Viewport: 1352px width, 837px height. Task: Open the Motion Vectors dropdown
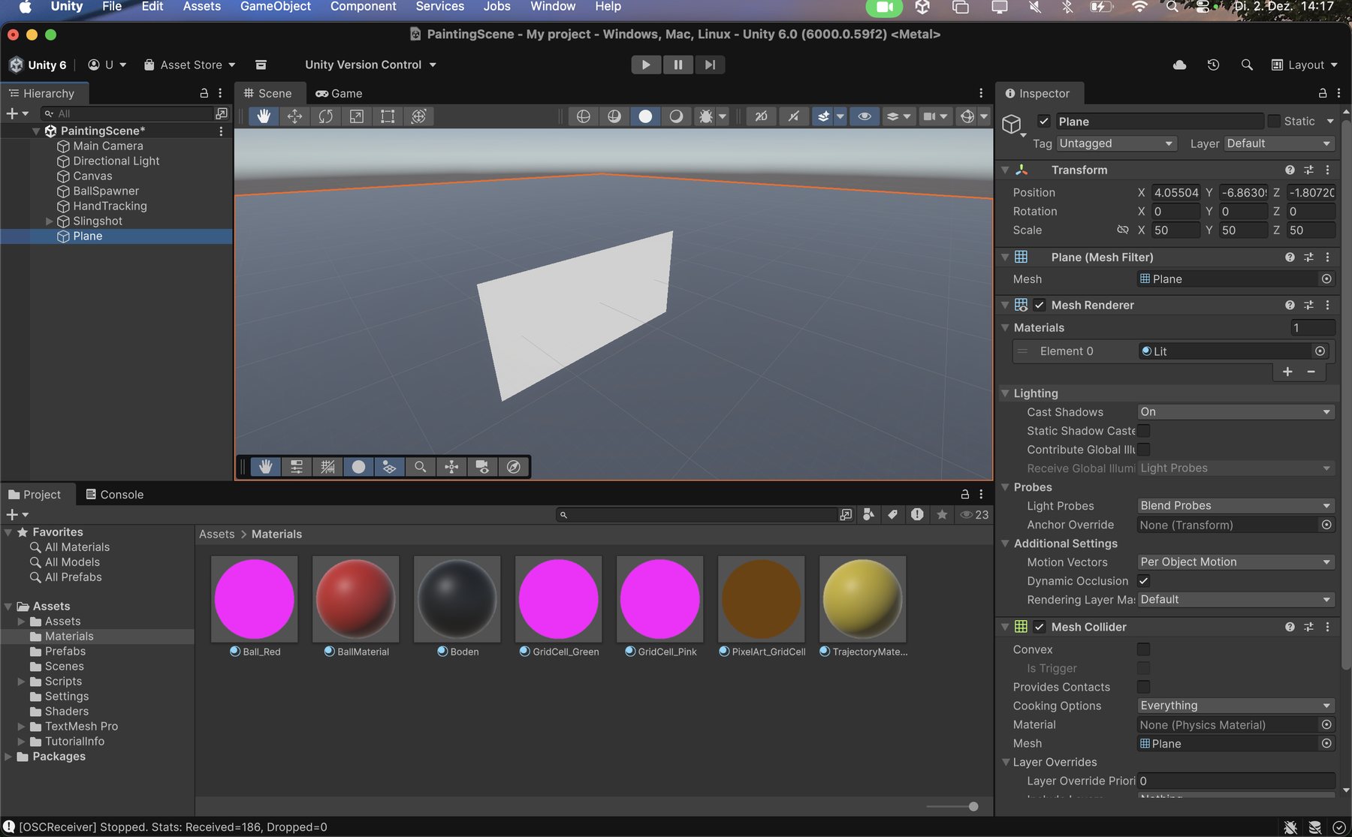1236,562
